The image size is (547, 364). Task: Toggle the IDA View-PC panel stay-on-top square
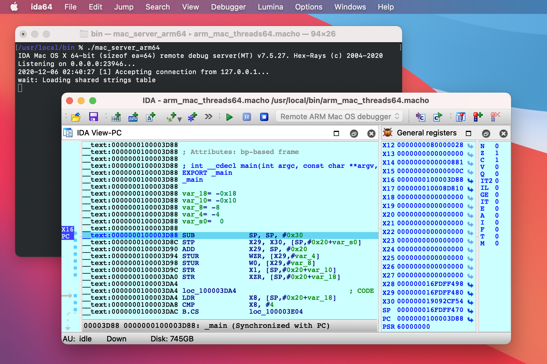(x=336, y=133)
